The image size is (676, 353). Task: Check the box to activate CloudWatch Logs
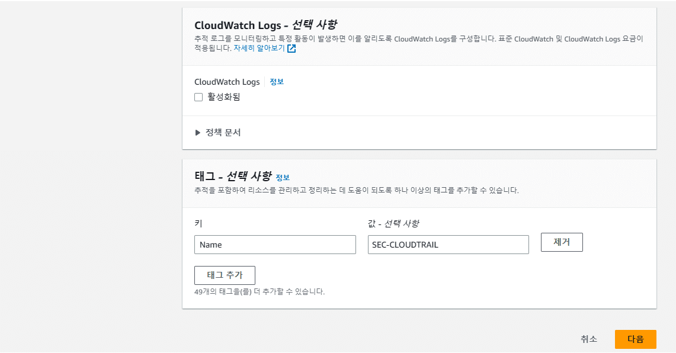[198, 97]
